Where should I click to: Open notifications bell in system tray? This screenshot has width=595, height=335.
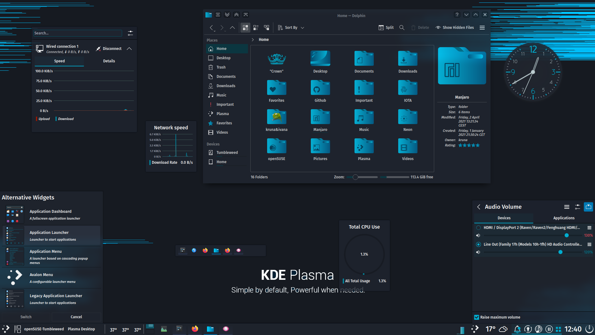coord(517,329)
